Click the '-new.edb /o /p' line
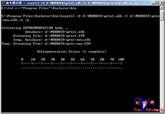The height and width of the screenshot is (114, 165). click(x=15, y=20)
